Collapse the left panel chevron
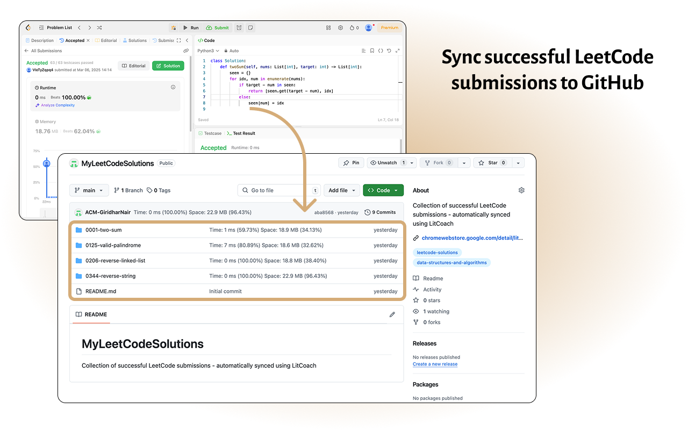 (x=187, y=40)
